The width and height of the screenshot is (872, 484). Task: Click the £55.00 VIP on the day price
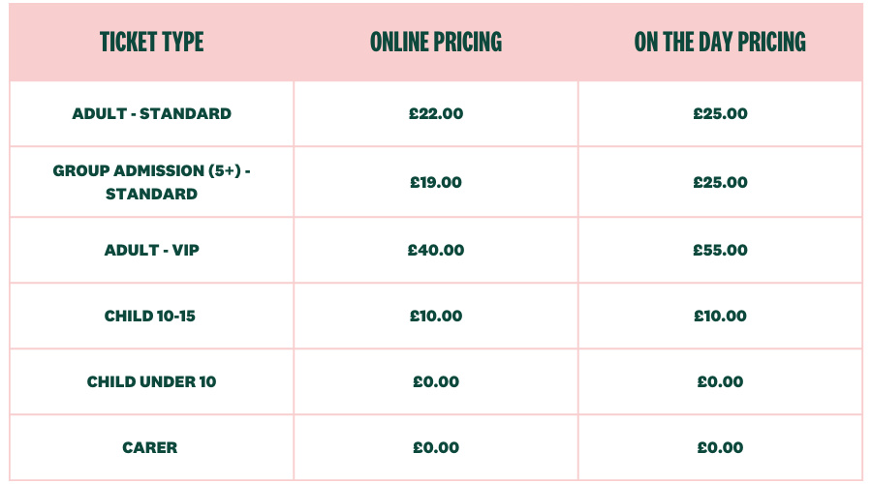click(x=720, y=250)
